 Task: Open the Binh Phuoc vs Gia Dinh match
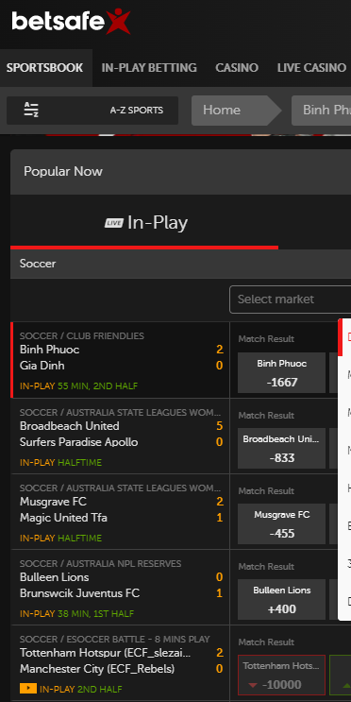point(121,360)
